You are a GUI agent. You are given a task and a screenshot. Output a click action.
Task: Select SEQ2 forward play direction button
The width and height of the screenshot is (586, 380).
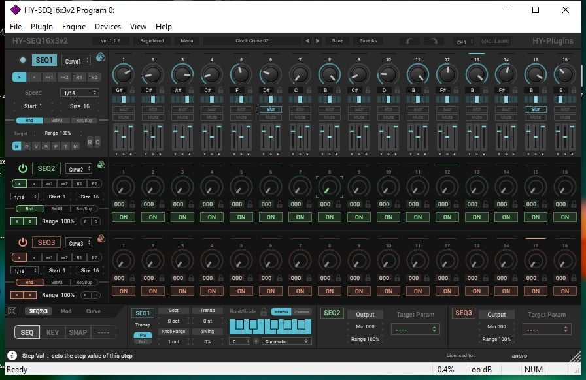tap(19, 183)
